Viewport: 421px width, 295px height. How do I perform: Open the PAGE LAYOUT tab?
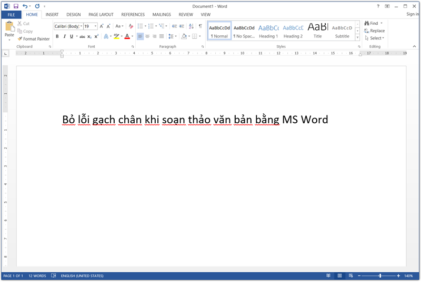(x=102, y=14)
